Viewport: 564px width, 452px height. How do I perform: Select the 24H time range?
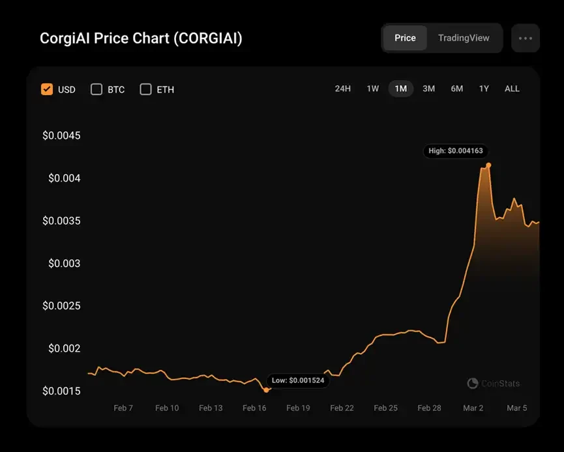coord(343,89)
